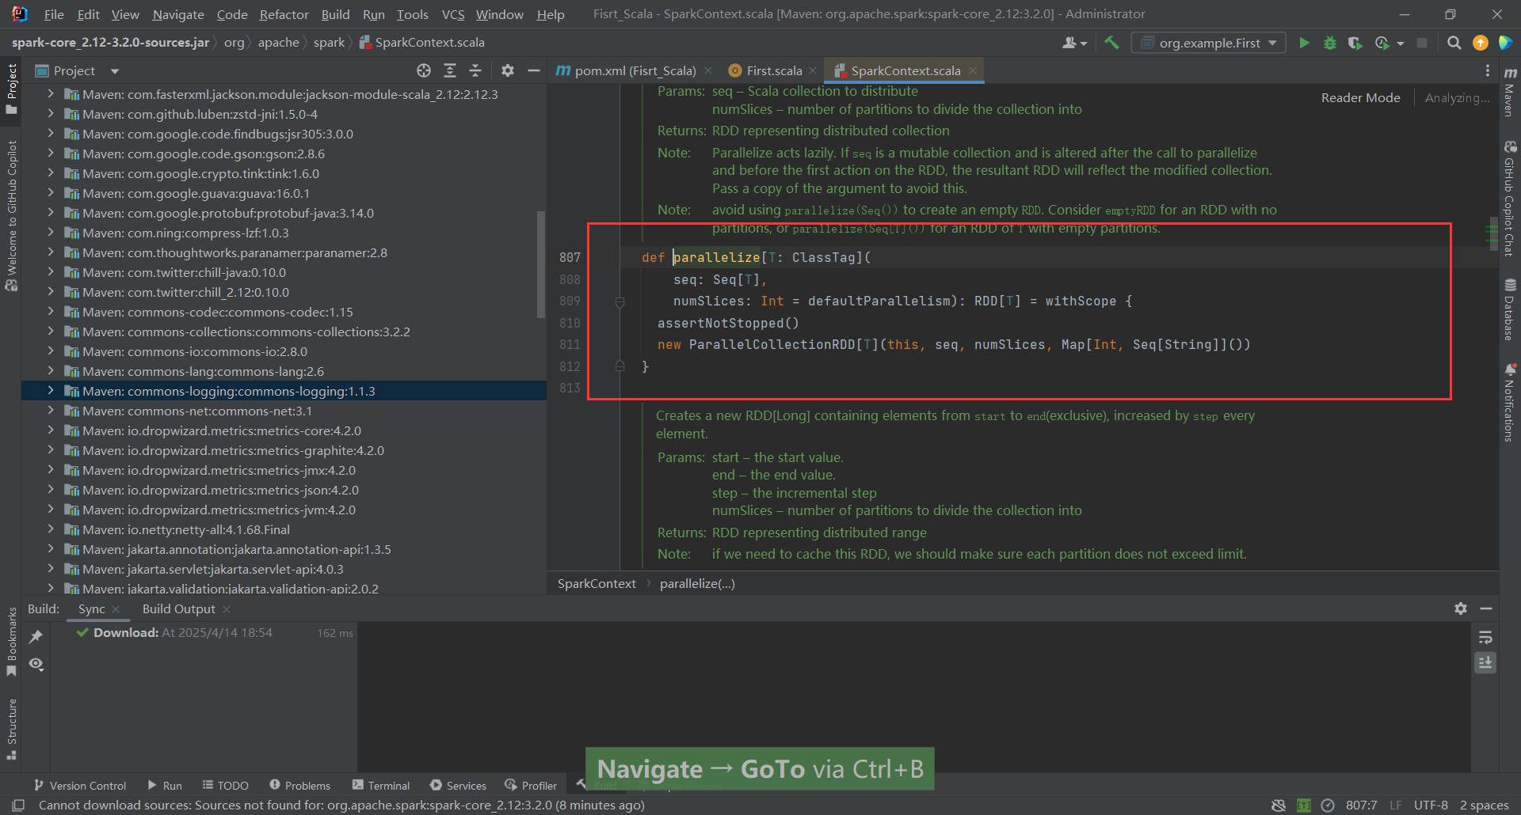Expand all in Project panel

(450, 70)
